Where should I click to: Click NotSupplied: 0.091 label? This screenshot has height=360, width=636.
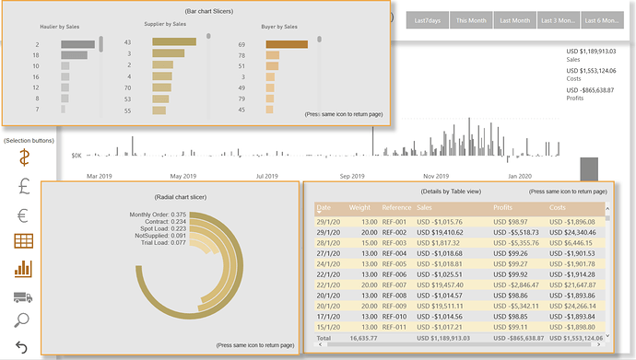click(160, 236)
